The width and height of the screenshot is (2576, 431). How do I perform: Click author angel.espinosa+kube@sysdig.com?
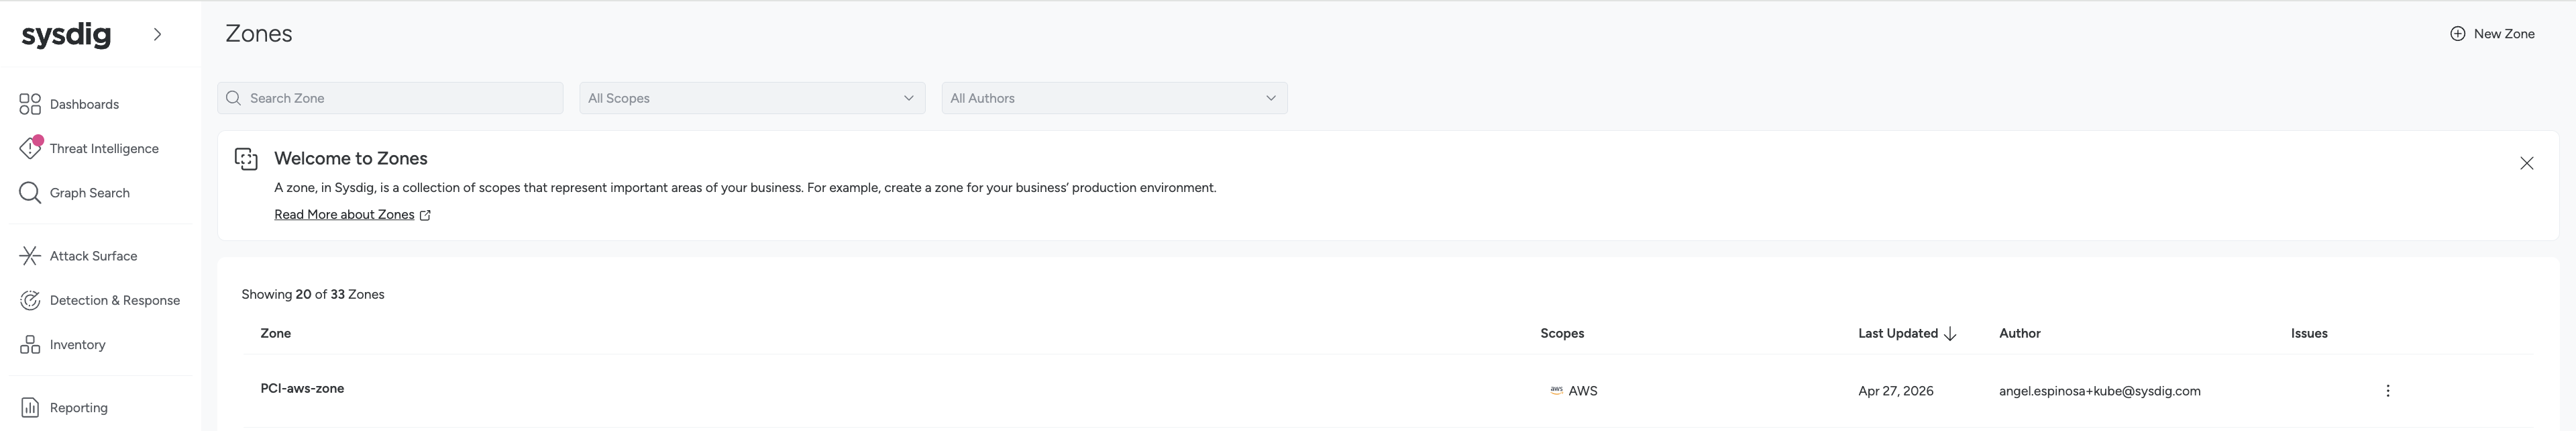[x=2100, y=391]
